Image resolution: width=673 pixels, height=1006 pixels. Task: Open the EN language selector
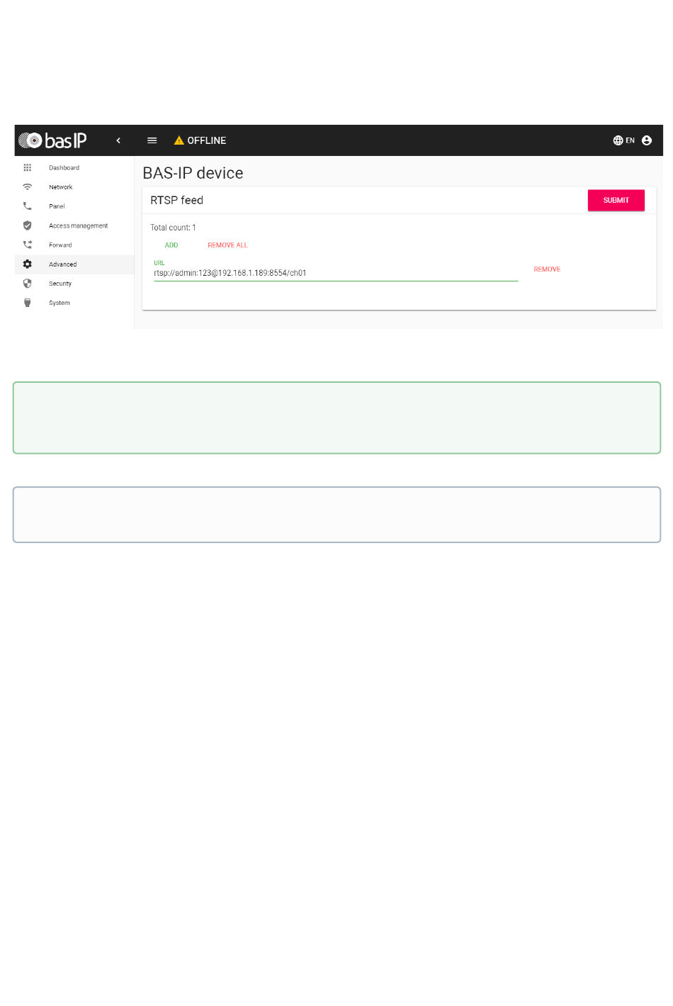click(623, 140)
